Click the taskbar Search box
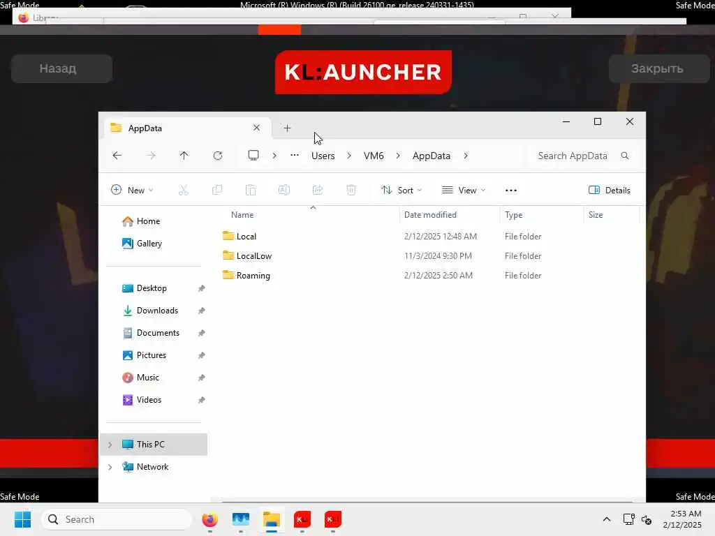 (117, 519)
